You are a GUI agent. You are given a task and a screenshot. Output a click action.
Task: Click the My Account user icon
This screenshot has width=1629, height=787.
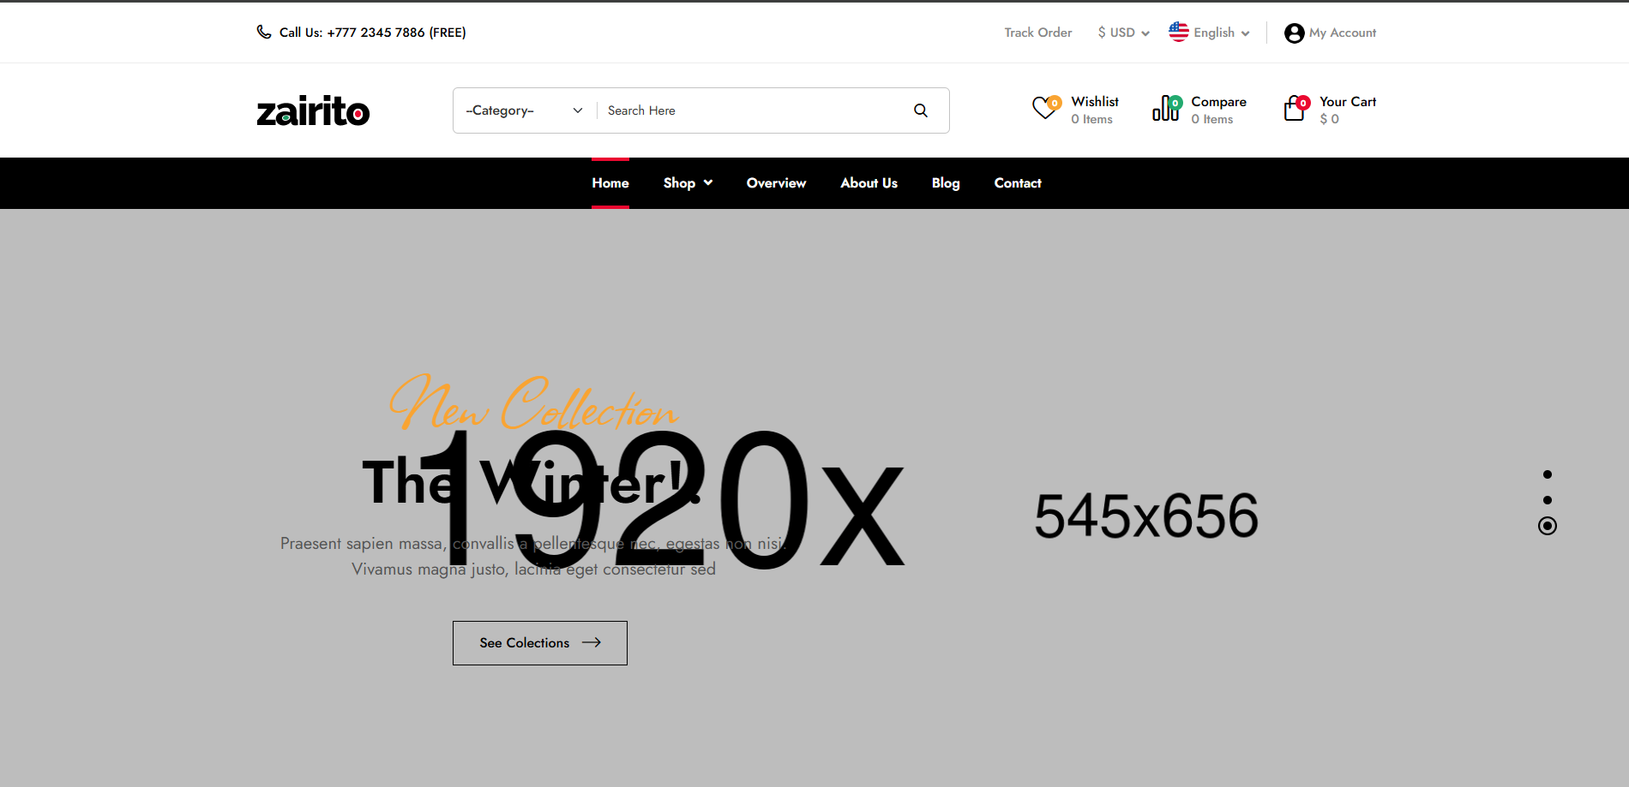pos(1294,33)
